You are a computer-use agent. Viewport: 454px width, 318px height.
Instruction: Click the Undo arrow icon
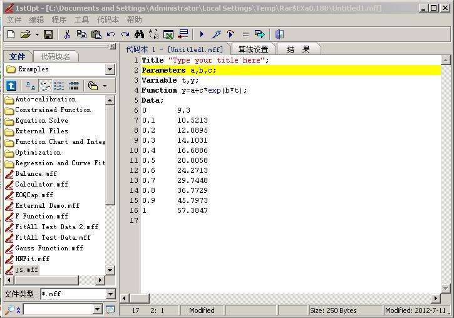click(111, 34)
